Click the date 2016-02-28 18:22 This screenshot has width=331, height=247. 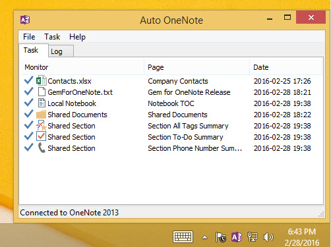point(282,115)
